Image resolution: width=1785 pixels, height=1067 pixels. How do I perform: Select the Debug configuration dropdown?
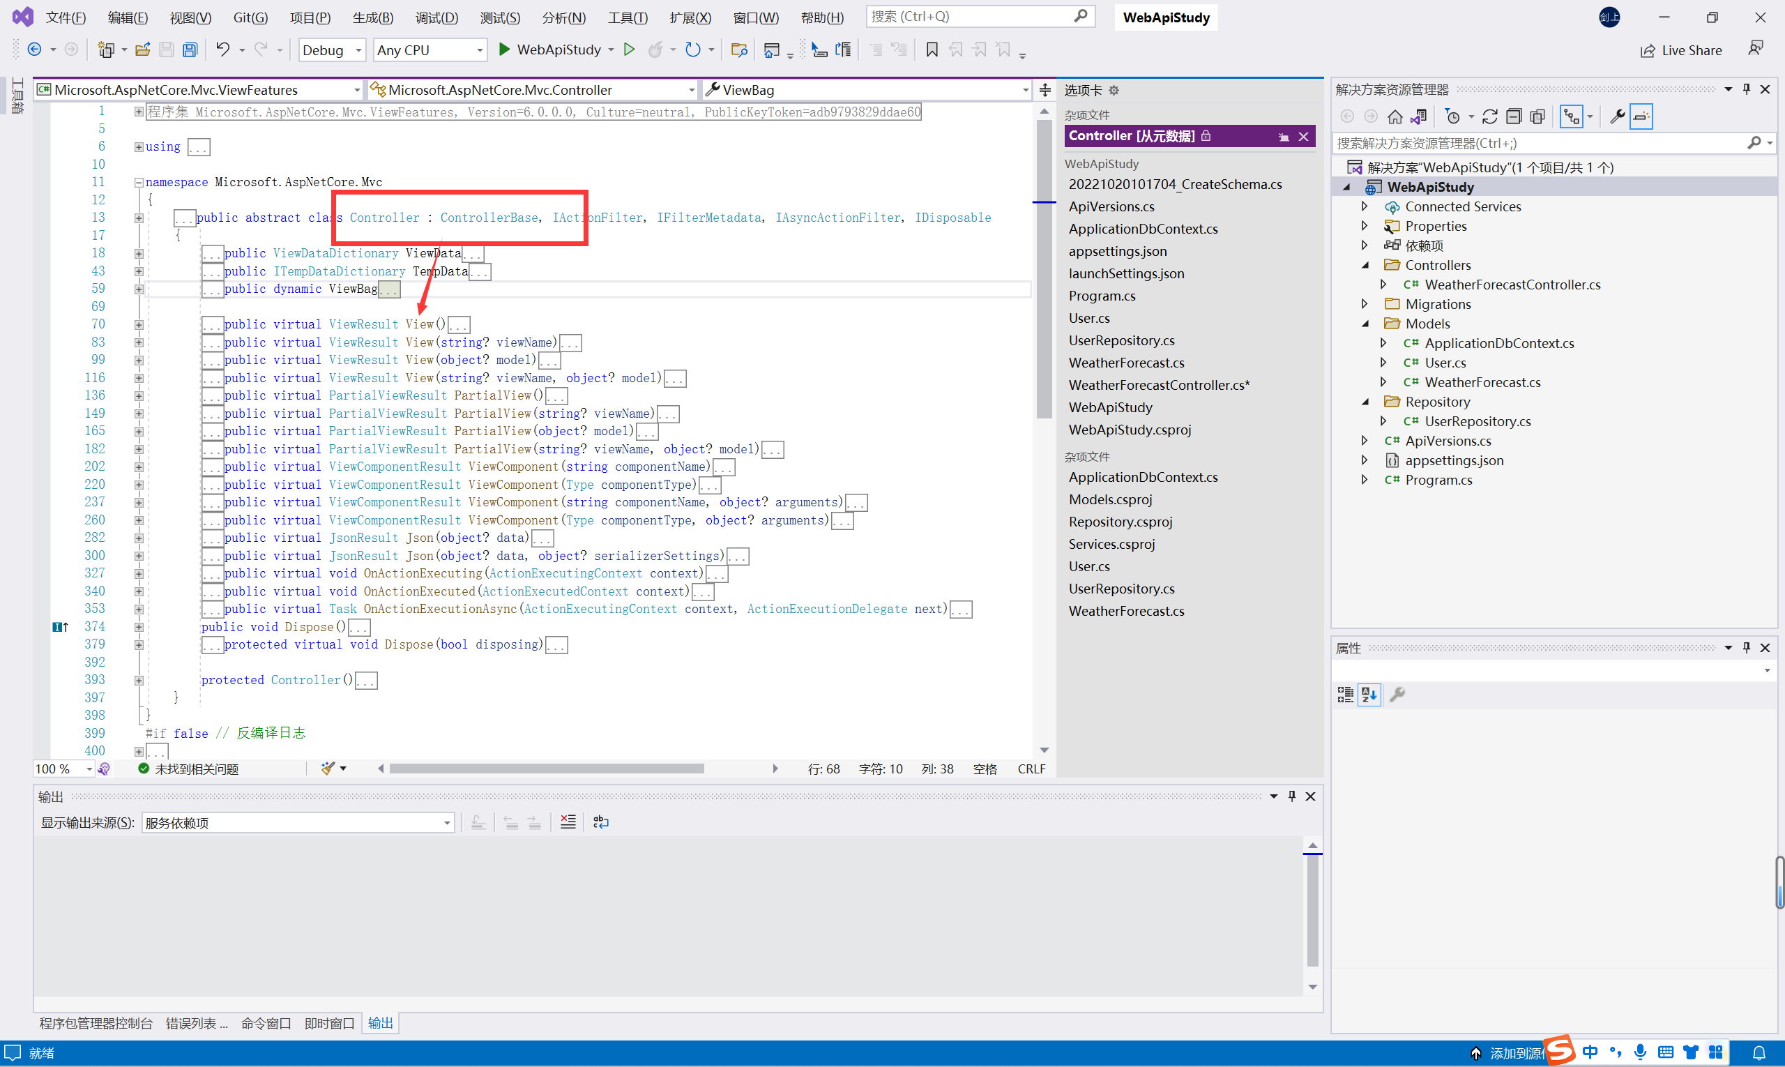(x=328, y=50)
